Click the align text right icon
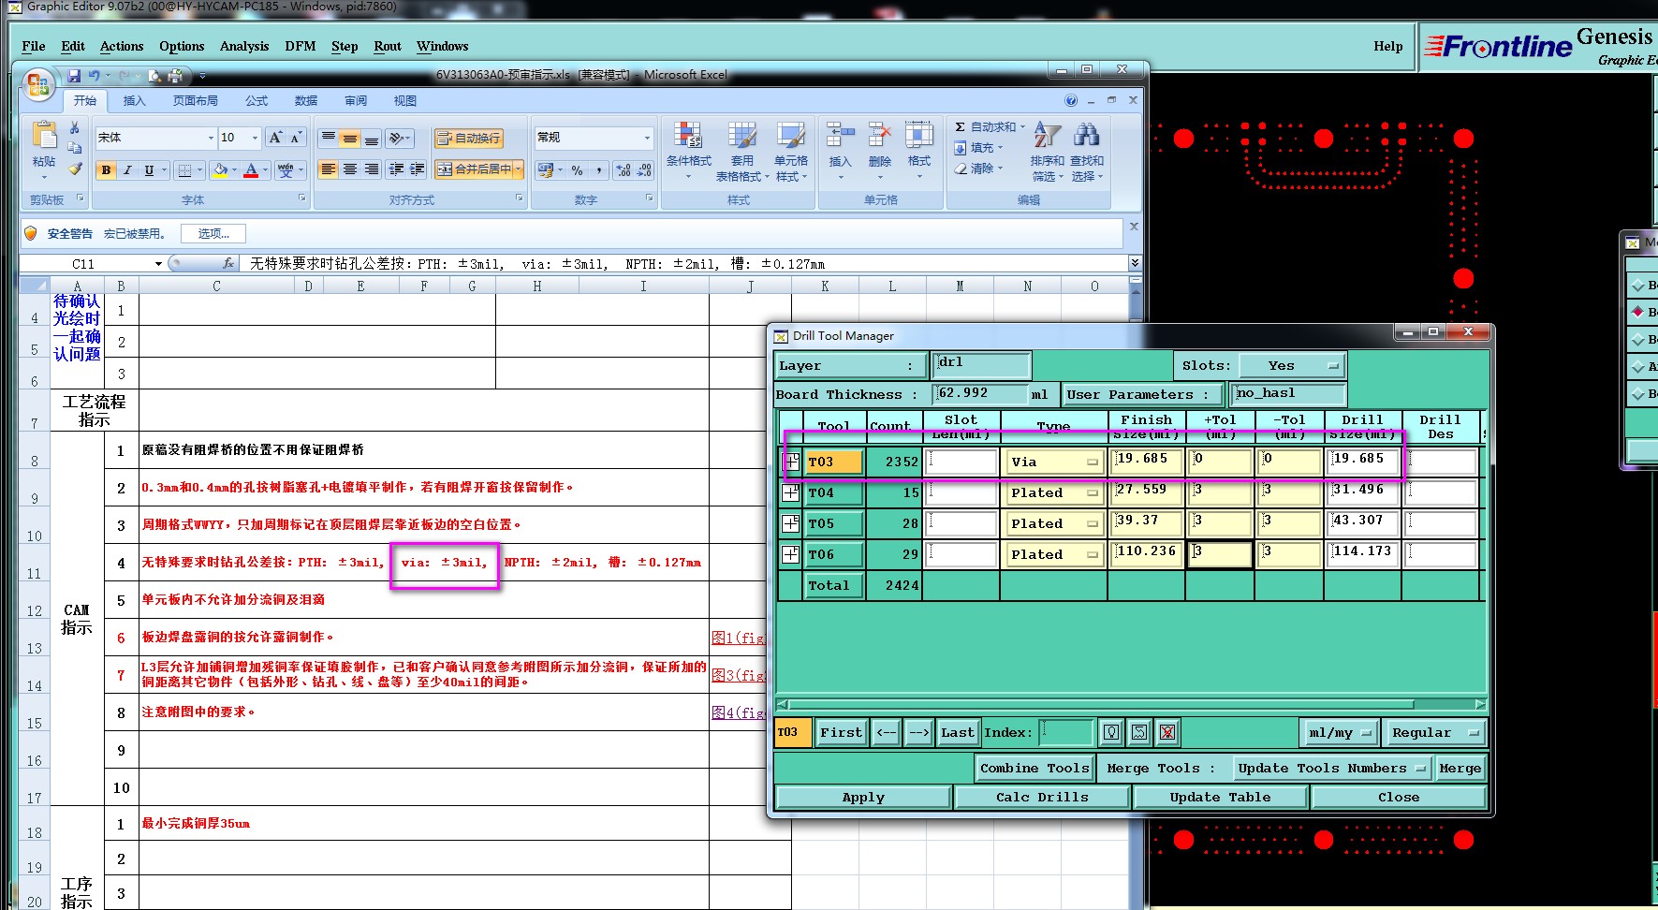This screenshot has height=910, width=1658. [371, 169]
